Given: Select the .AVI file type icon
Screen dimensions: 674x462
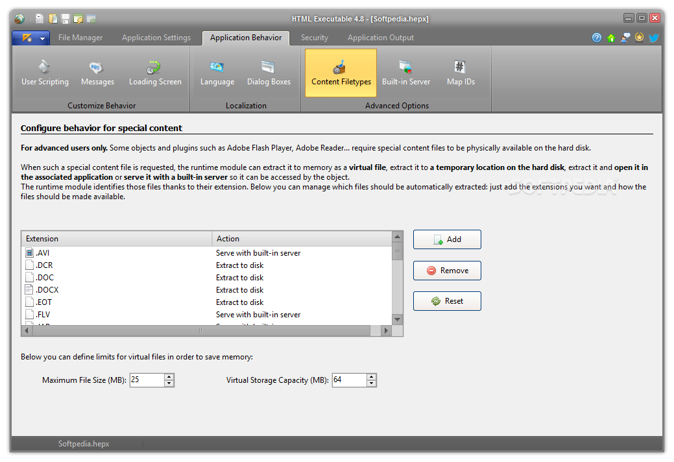Looking at the screenshot, I should pyautogui.click(x=29, y=252).
